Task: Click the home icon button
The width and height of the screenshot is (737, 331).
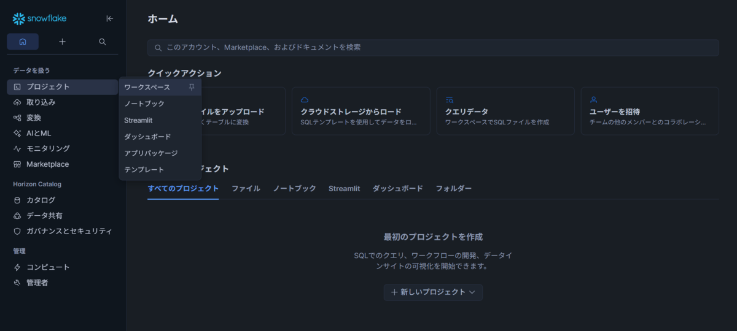Action: coord(23,42)
